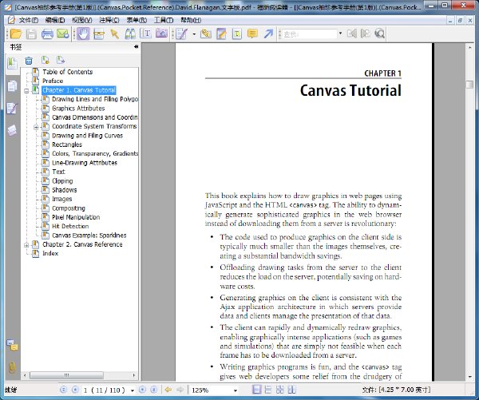Select the blue arrow drawing tool

point(268,34)
